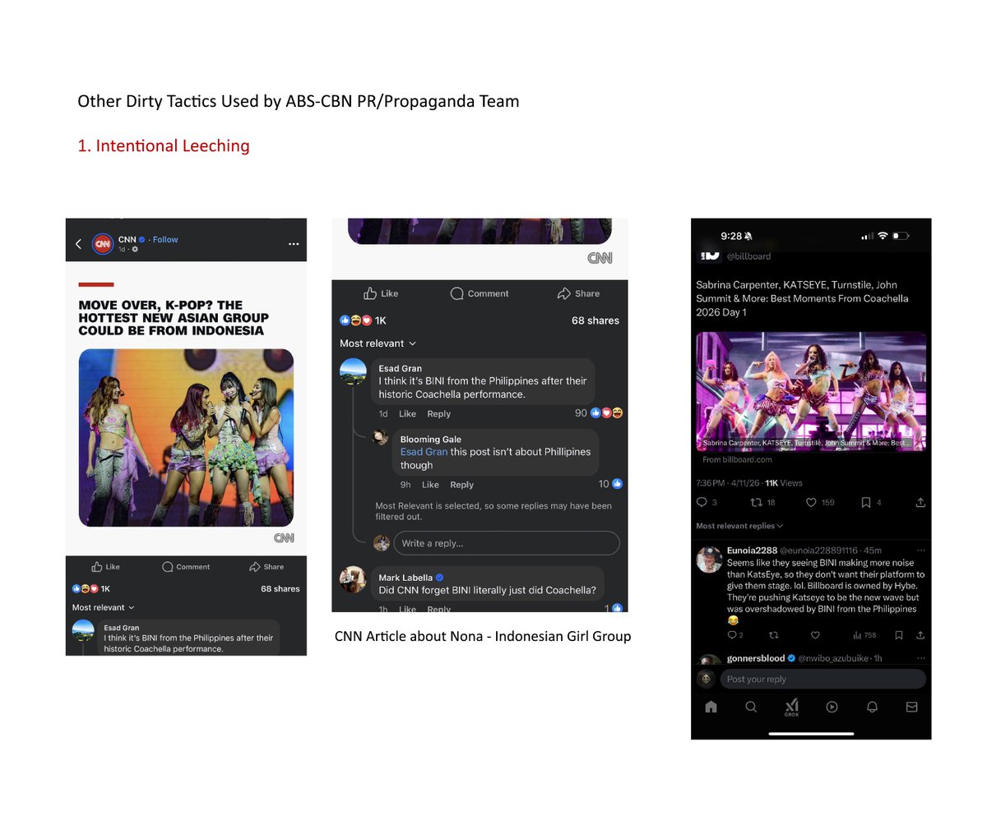Open the Messages envelope tab in X
The height and width of the screenshot is (816, 987).
tap(911, 707)
